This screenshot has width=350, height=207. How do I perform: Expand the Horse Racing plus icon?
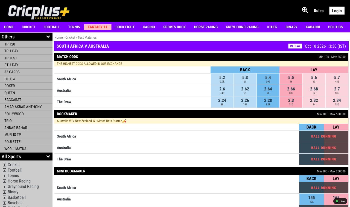point(4,181)
